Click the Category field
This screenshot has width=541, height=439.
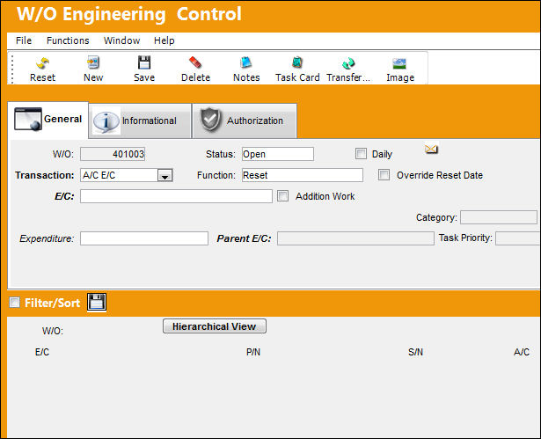click(x=499, y=217)
